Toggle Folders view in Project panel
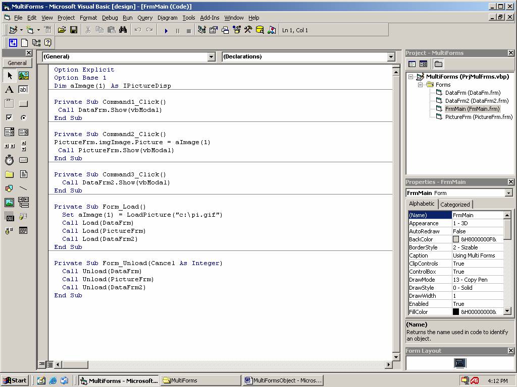 [x=438, y=64]
